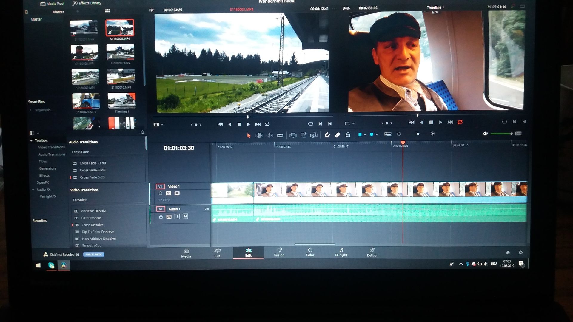The width and height of the screenshot is (573, 322).
Task: Toggle auto track selector on Video 1
Action: coord(169,193)
